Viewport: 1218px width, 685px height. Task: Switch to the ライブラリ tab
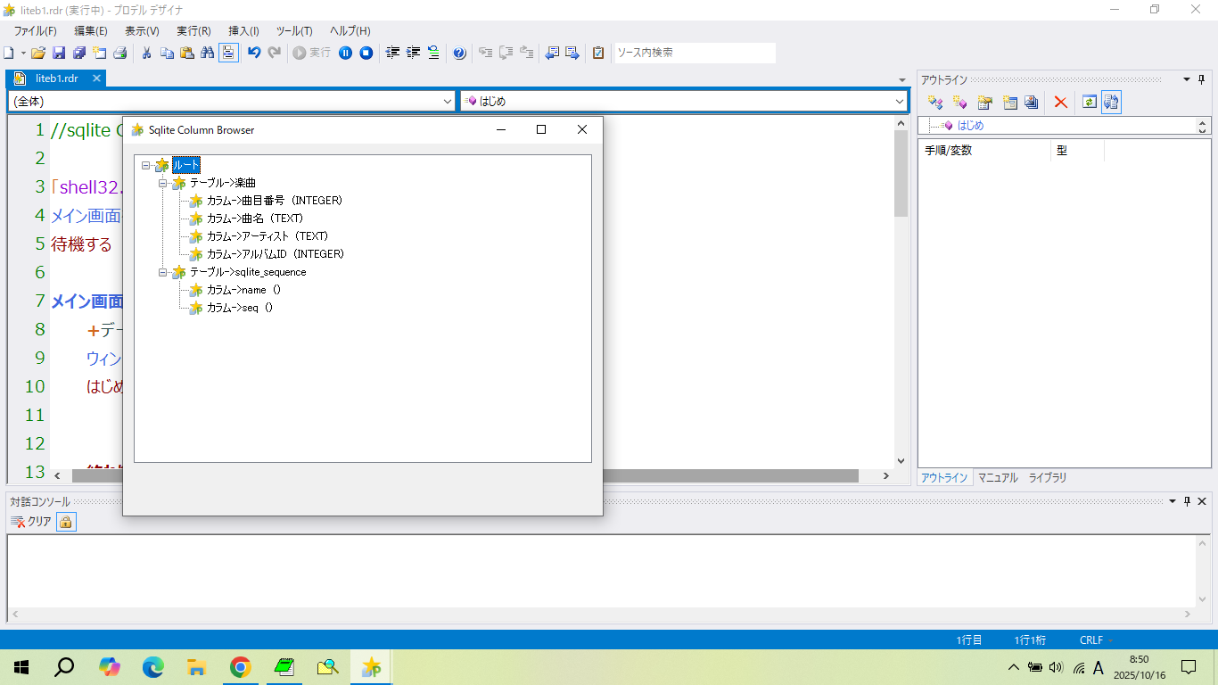(1048, 478)
